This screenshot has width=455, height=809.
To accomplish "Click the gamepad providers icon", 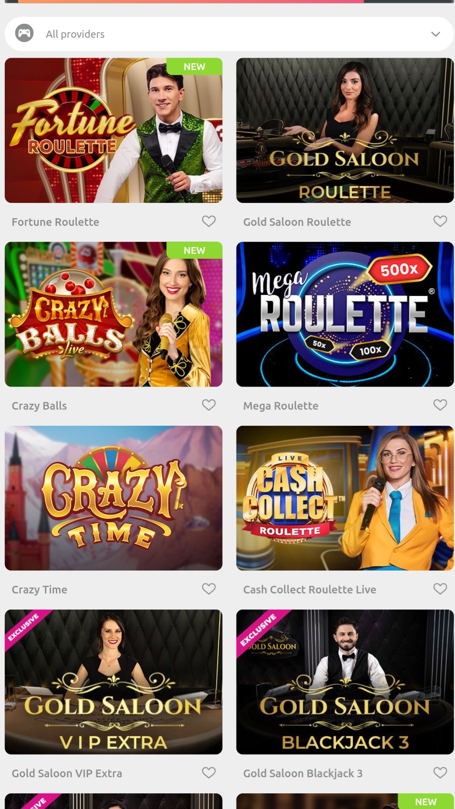I will coord(24,33).
